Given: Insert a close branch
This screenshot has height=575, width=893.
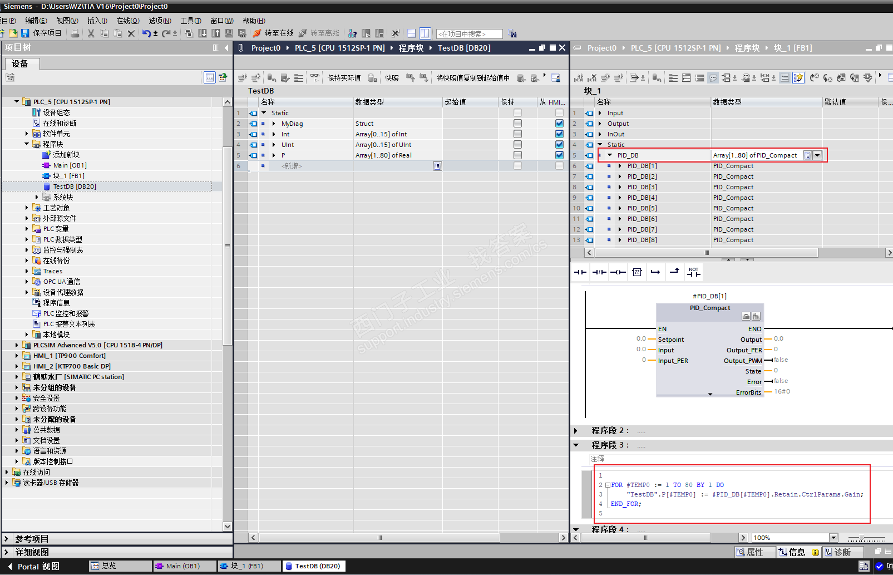Looking at the screenshot, I should [x=674, y=272].
